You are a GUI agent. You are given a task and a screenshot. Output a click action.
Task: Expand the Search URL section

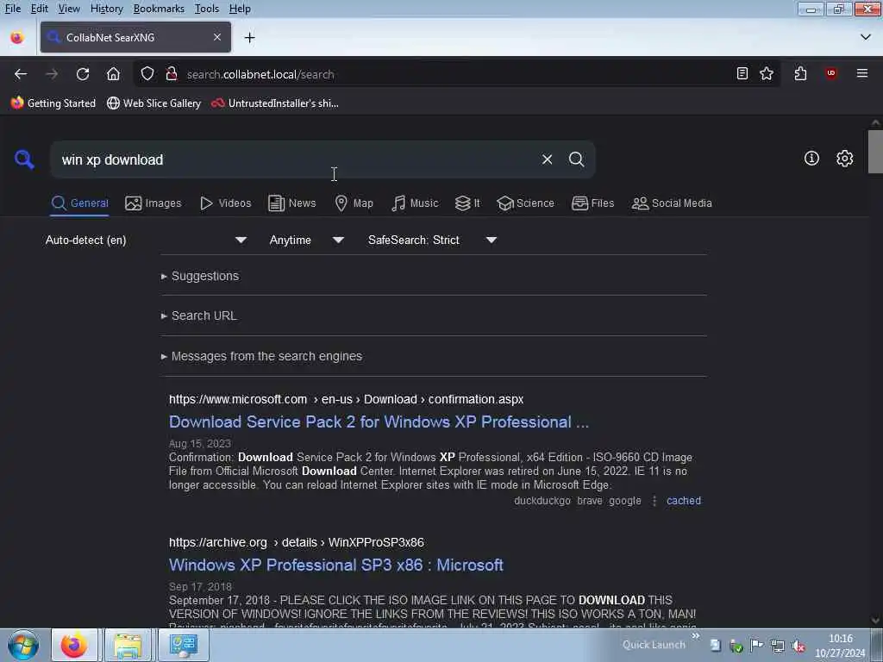(x=199, y=315)
